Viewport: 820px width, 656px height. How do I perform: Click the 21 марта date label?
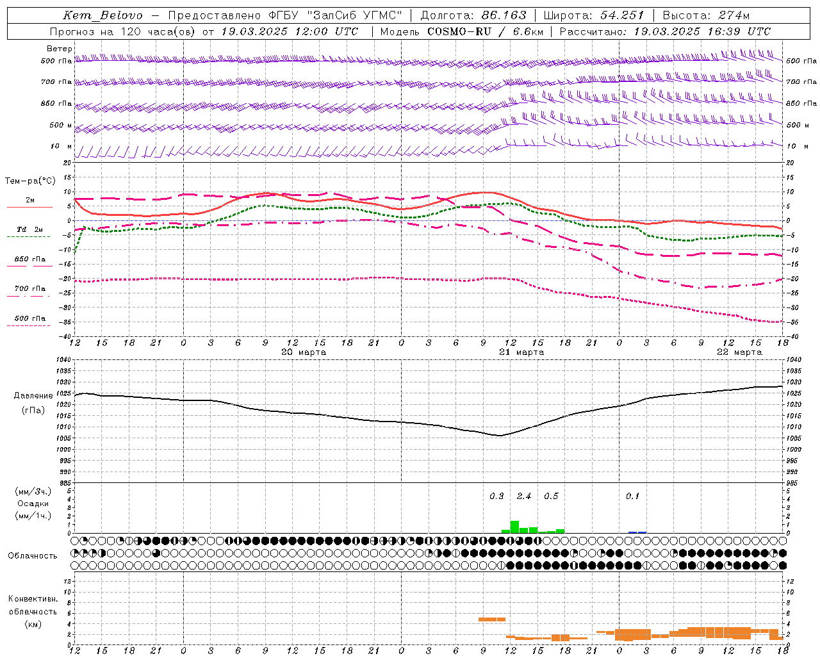point(521,352)
